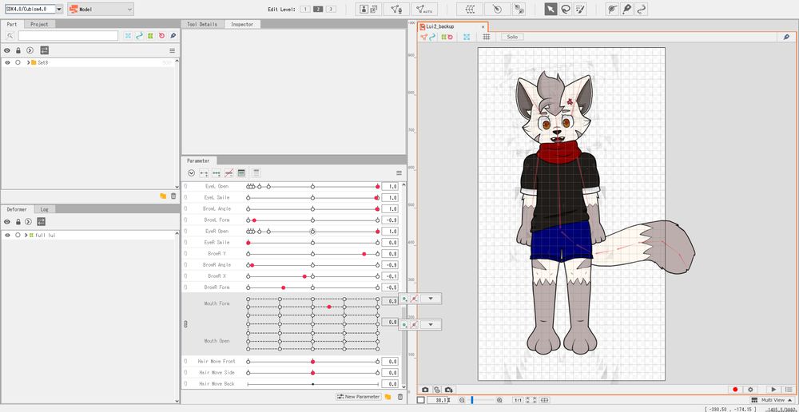Click the canvas zoom percentage field
Image resolution: width=799 pixels, height=412 pixels.
click(x=438, y=400)
